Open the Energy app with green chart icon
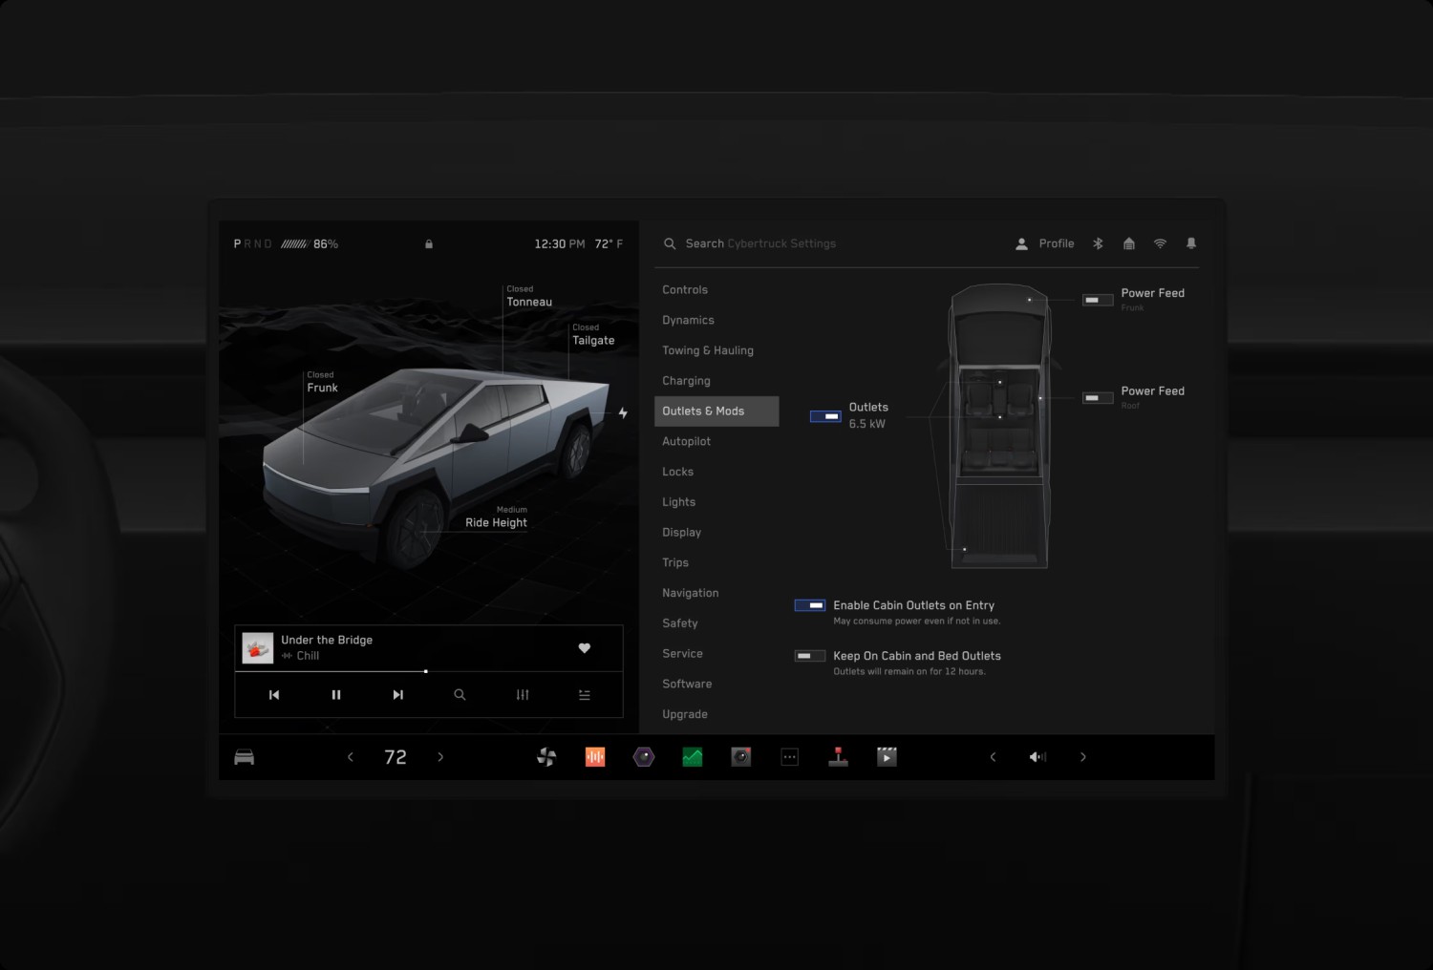This screenshot has height=970, width=1433. click(x=692, y=756)
